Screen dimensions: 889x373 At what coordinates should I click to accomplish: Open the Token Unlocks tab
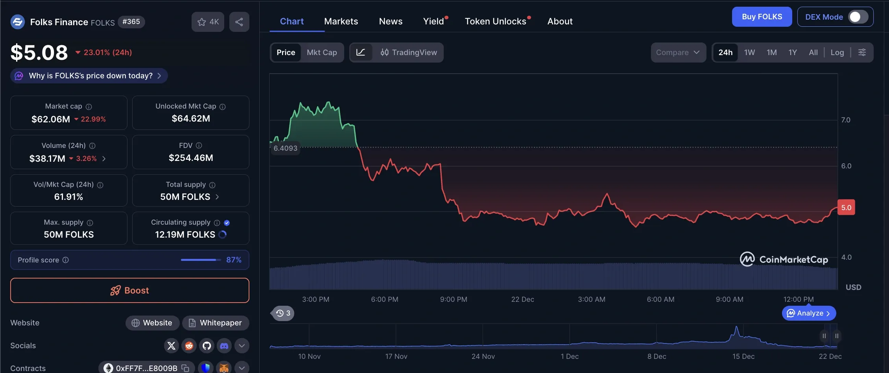tap(496, 21)
